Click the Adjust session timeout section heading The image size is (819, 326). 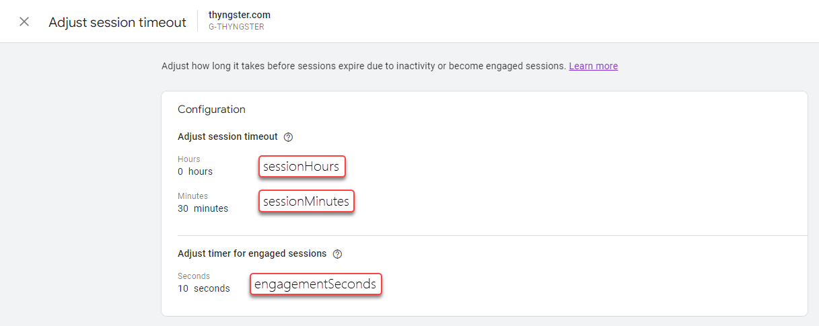(x=227, y=136)
